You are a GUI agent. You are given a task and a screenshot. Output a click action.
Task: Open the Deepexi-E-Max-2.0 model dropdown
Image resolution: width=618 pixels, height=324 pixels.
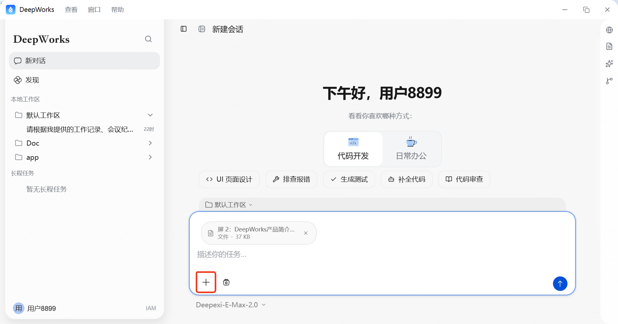231,305
